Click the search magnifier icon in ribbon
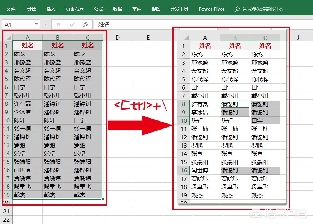Viewport: 313px width, 224px height. tap(237, 9)
